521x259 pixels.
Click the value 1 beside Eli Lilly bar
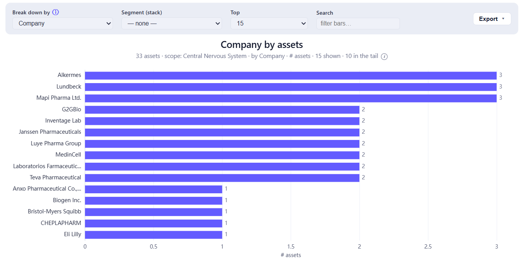pyautogui.click(x=226, y=234)
